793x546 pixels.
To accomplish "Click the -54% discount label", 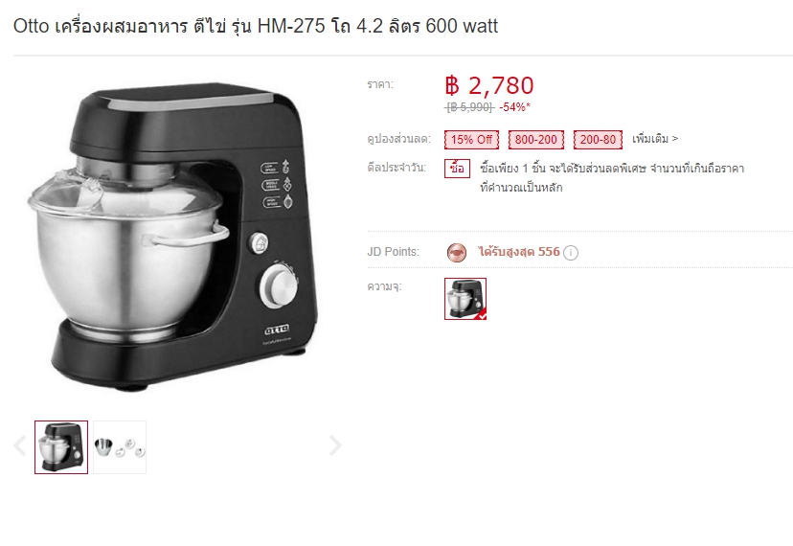I will (x=515, y=107).
